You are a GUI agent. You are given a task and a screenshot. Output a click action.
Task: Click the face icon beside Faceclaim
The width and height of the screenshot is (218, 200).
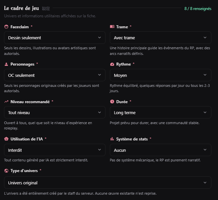6,27
